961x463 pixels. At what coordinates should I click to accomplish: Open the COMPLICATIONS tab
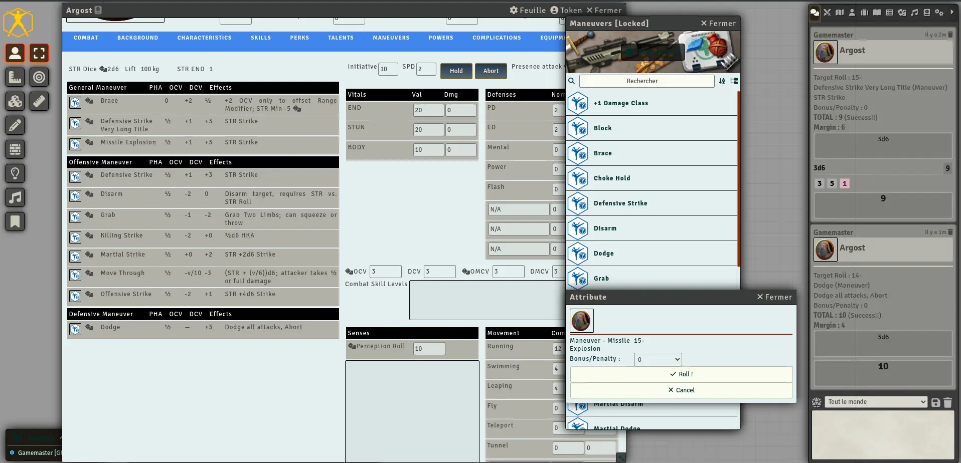(x=497, y=38)
